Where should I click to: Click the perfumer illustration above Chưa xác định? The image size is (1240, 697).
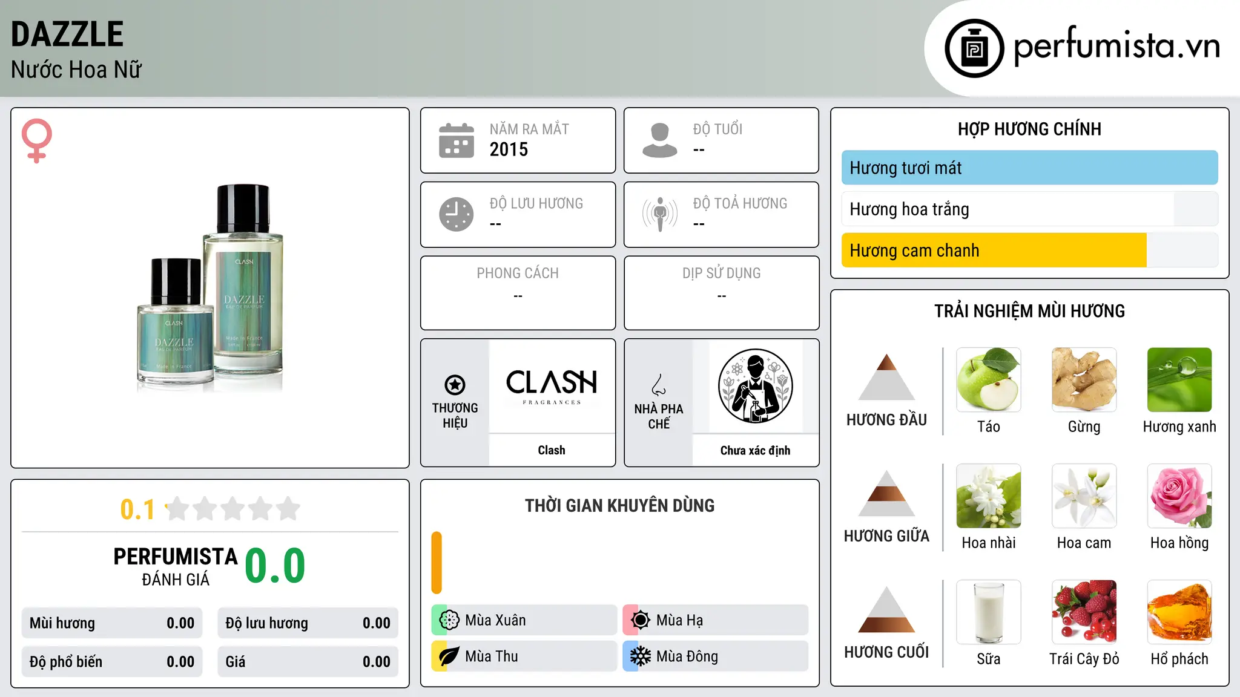756,386
